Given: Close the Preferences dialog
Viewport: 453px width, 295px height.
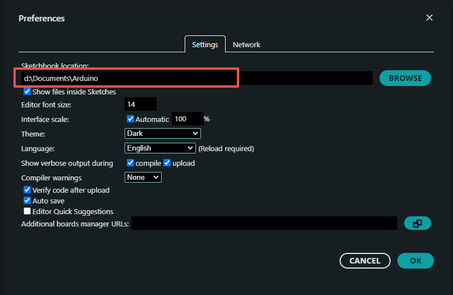Looking at the screenshot, I should 429,17.
